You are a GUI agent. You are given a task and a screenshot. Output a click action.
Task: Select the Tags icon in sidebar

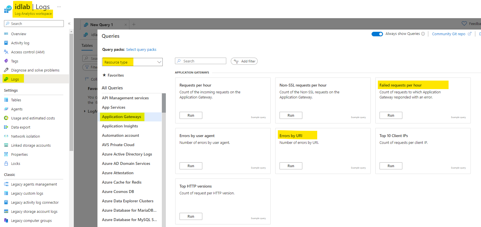[x=6, y=61]
